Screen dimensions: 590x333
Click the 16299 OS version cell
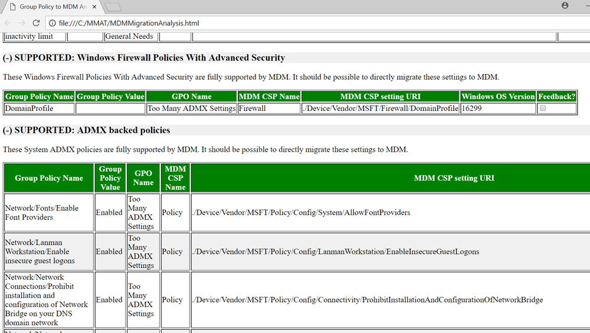(x=498, y=108)
